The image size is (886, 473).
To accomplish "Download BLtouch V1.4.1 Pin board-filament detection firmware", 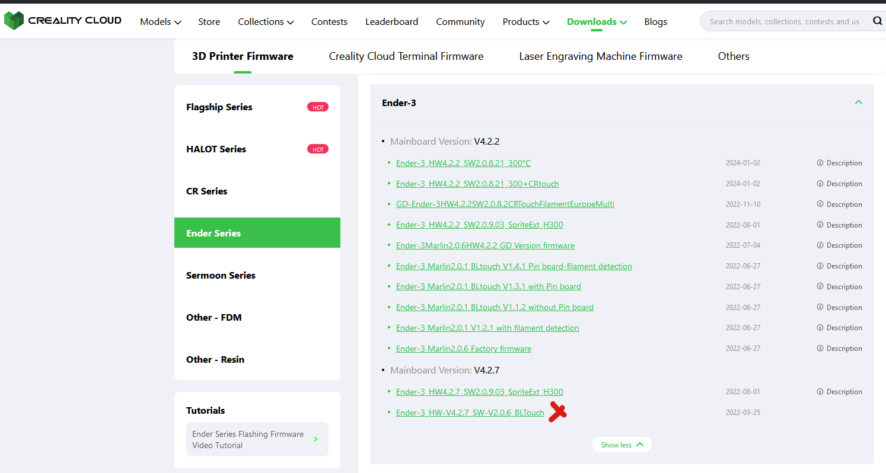I will (514, 266).
